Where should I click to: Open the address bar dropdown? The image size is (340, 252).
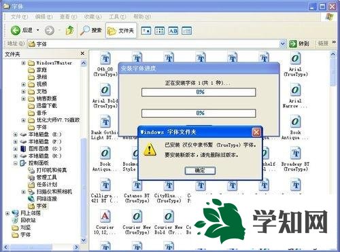282,43
